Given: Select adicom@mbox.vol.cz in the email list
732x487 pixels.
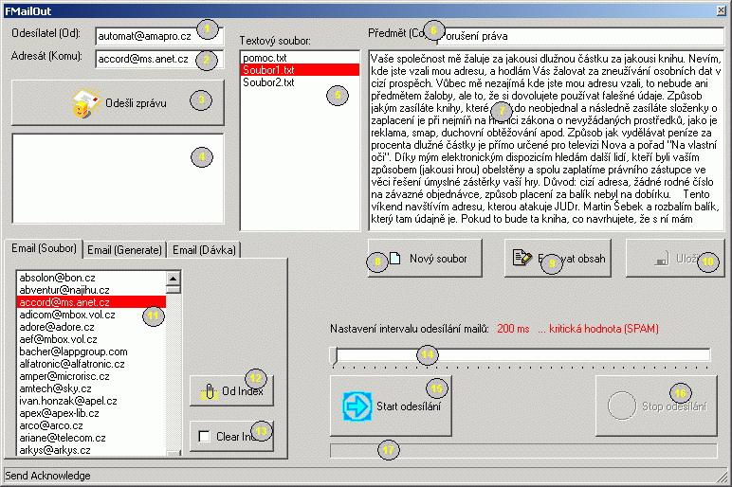Looking at the screenshot, I should coord(91,315).
